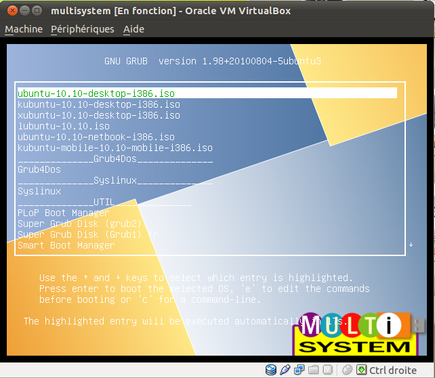Open the network adapters status icon

(x=298, y=370)
